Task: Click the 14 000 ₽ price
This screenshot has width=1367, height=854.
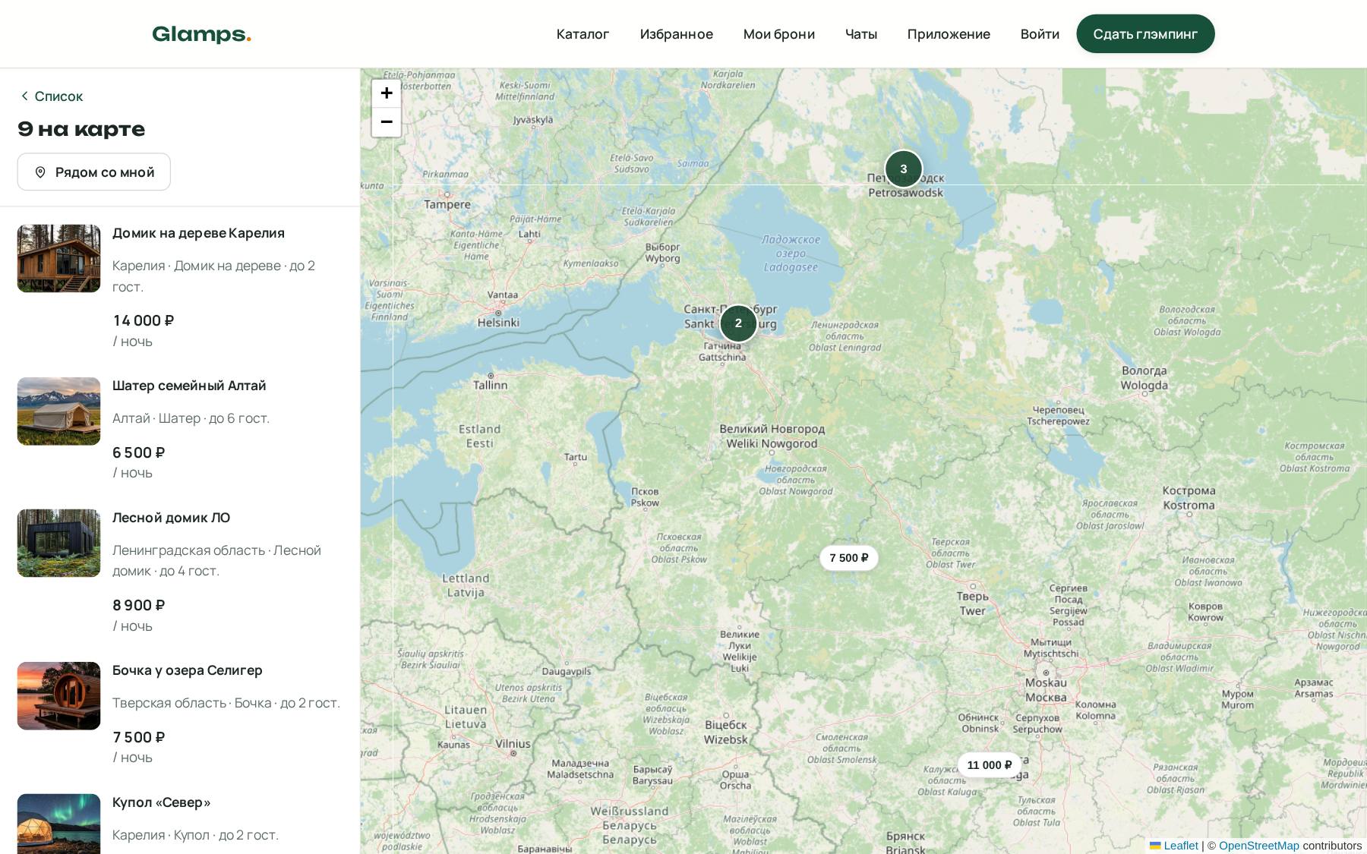Action: click(x=143, y=320)
